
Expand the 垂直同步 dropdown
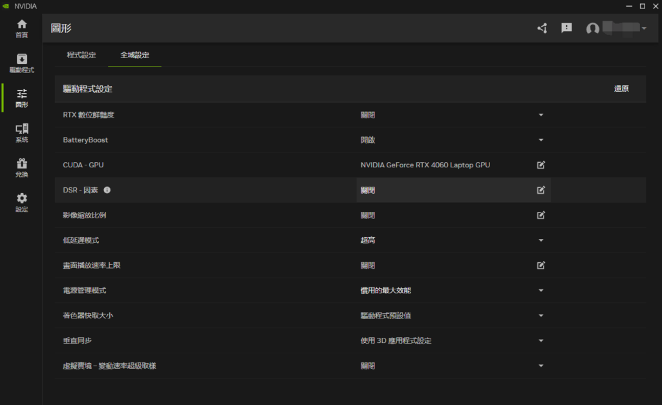(540, 340)
